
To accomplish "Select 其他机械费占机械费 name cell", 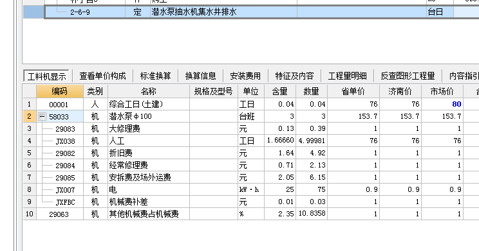I will pos(149,214).
